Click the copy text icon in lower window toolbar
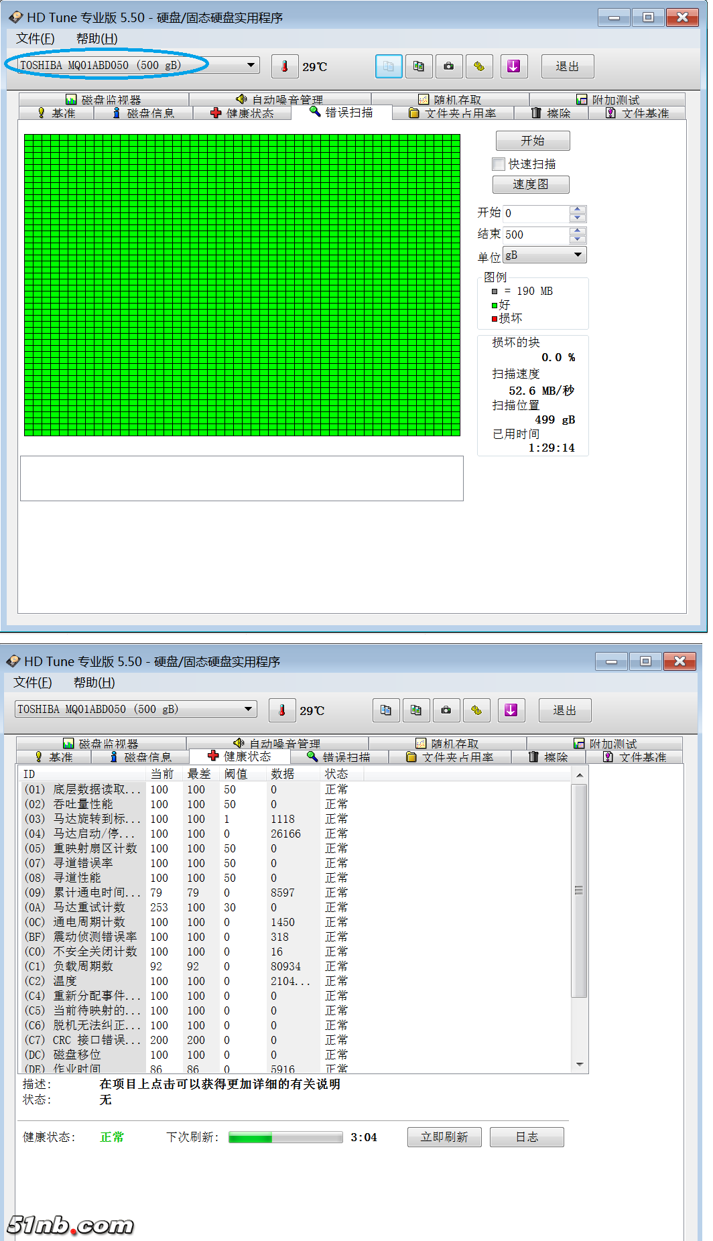The width and height of the screenshot is (713, 1241). [x=386, y=710]
